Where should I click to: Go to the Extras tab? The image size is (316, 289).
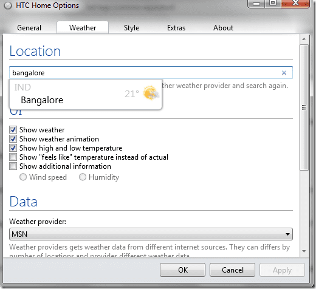click(176, 28)
